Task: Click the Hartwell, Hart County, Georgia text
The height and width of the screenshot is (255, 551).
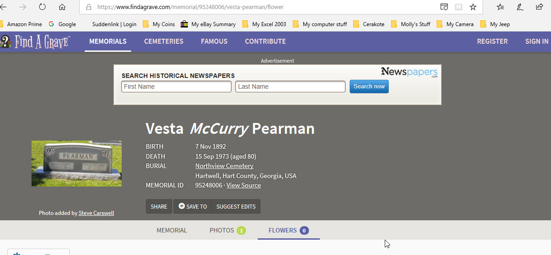Action: (246, 176)
